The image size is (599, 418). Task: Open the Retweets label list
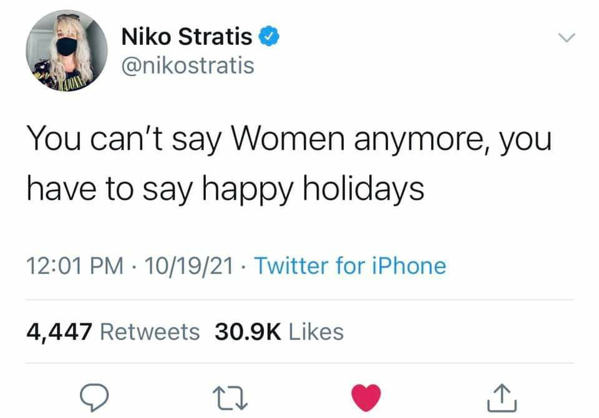click(x=150, y=331)
